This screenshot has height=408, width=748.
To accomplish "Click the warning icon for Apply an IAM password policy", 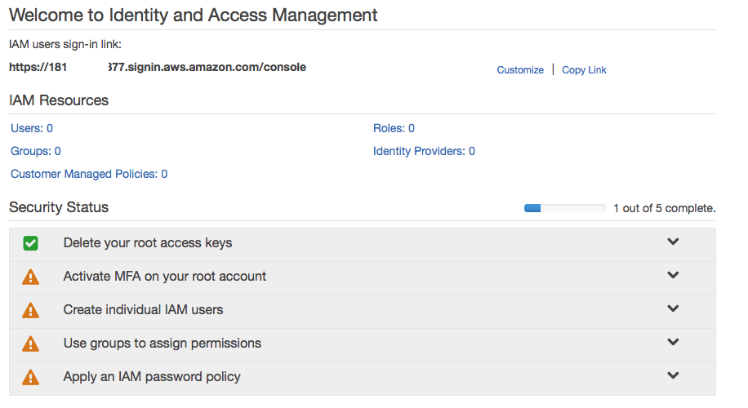I will pos(30,377).
